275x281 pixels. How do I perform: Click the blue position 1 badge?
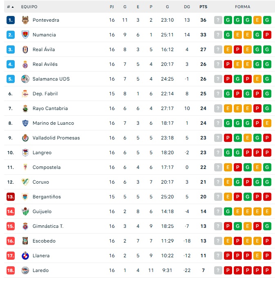click(x=11, y=20)
